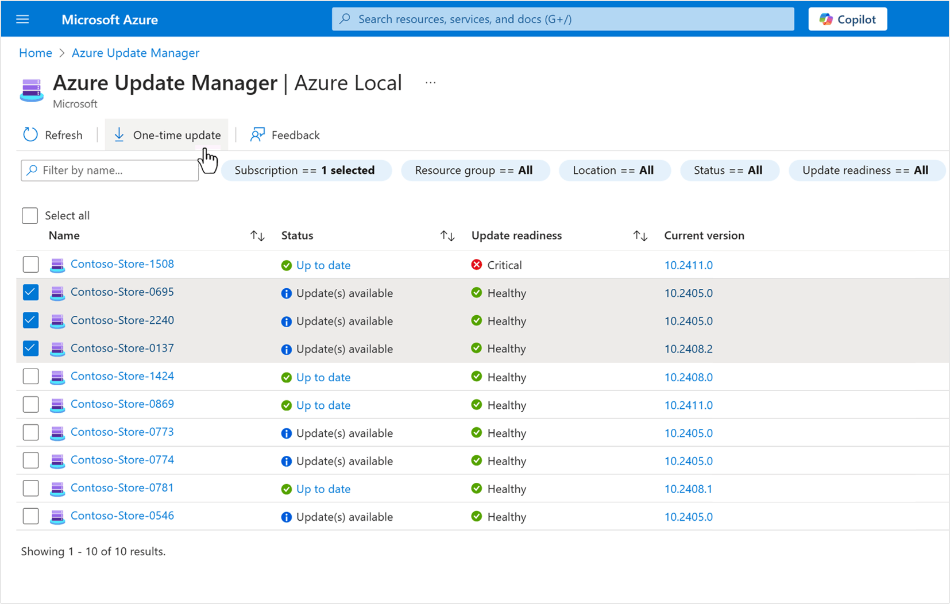Viewport: 950px width, 604px height.
Task: Click the Refresh icon
Action: (x=30, y=134)
